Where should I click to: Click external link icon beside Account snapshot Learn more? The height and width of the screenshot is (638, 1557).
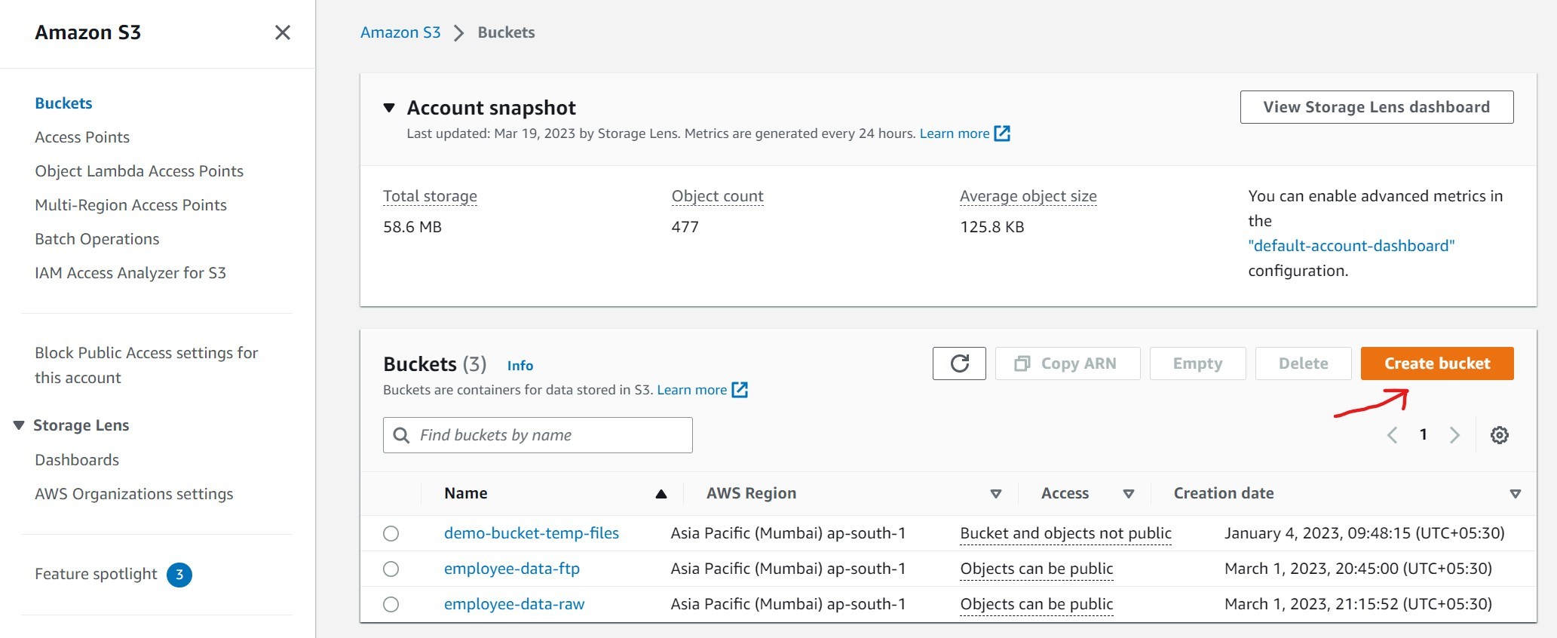(1002, 133)
